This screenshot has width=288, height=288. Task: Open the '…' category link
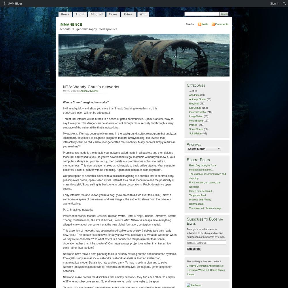[x=190, y=91]
